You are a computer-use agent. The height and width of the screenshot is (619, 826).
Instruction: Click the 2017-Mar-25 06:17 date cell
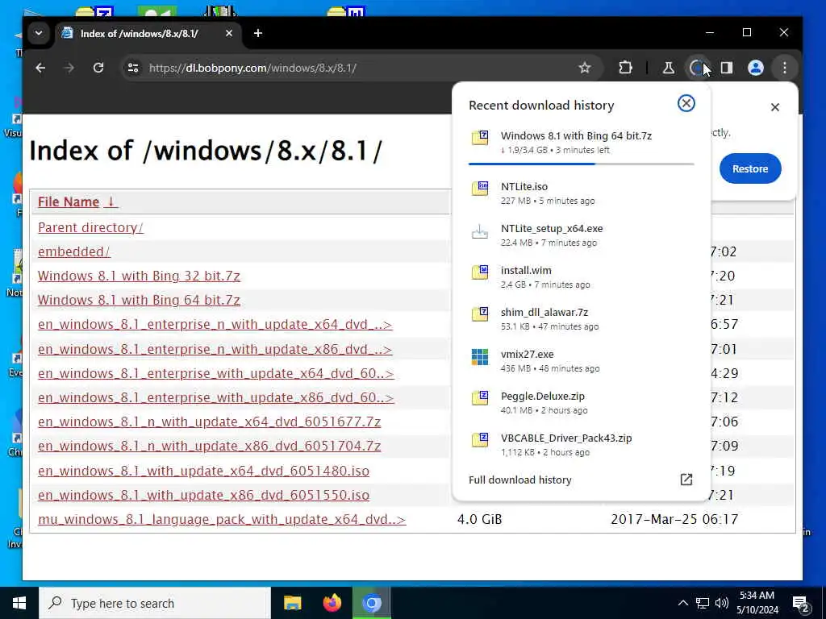coord(674,520)
